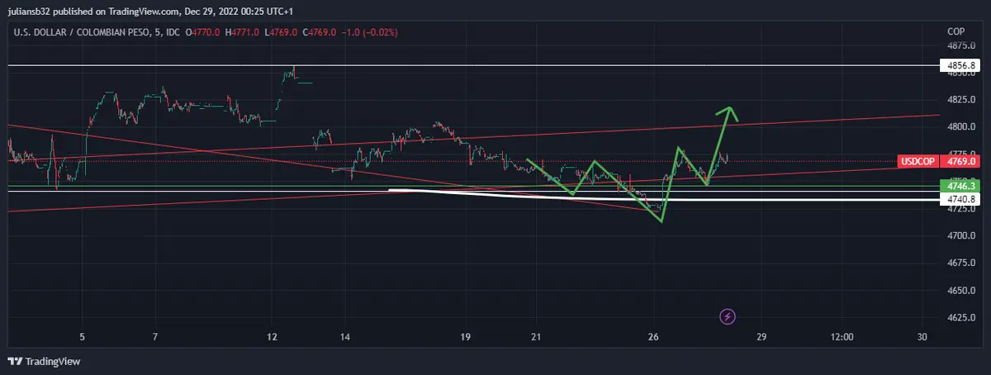Click the 4800.0 price axis tick

(960, 126)
